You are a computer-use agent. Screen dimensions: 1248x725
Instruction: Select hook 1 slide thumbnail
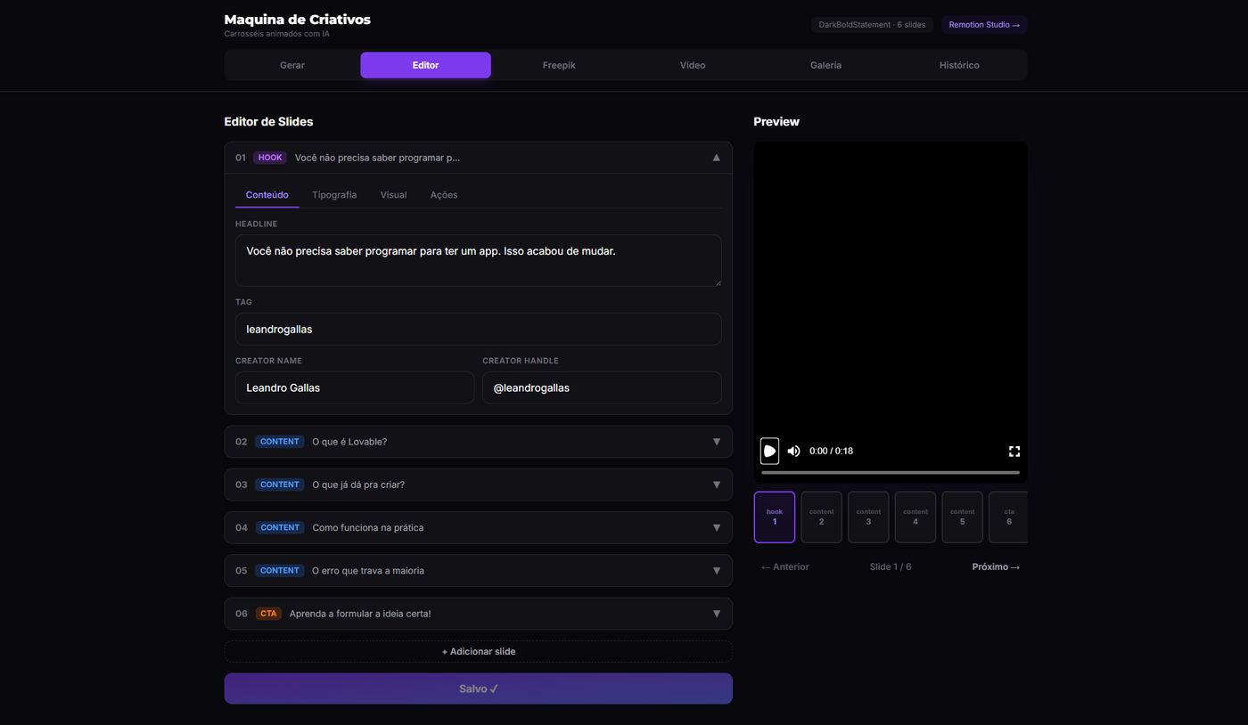click(x=775, y=517)
